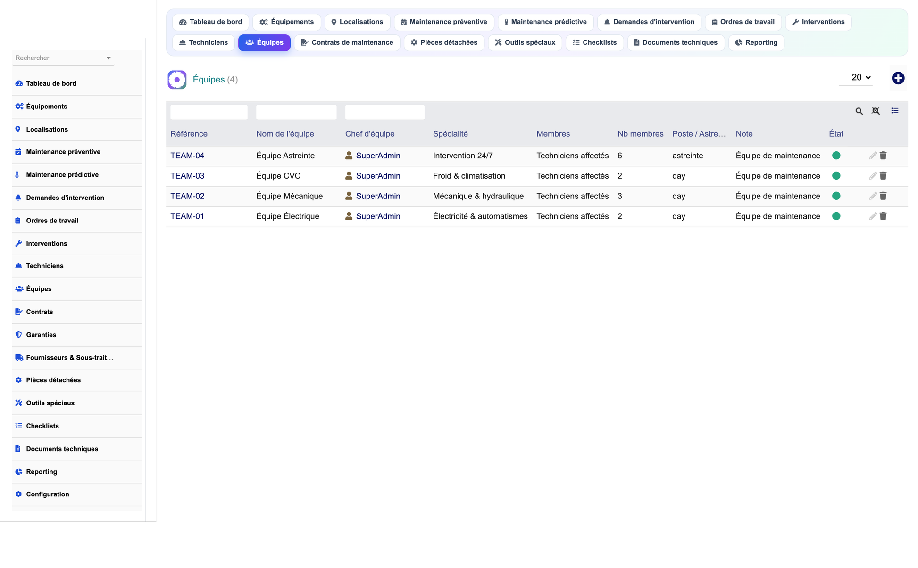918x568 pixels.
Task: Open SuperAdmin link in the TEAM-04 row
Action: [x=378, y=156]
